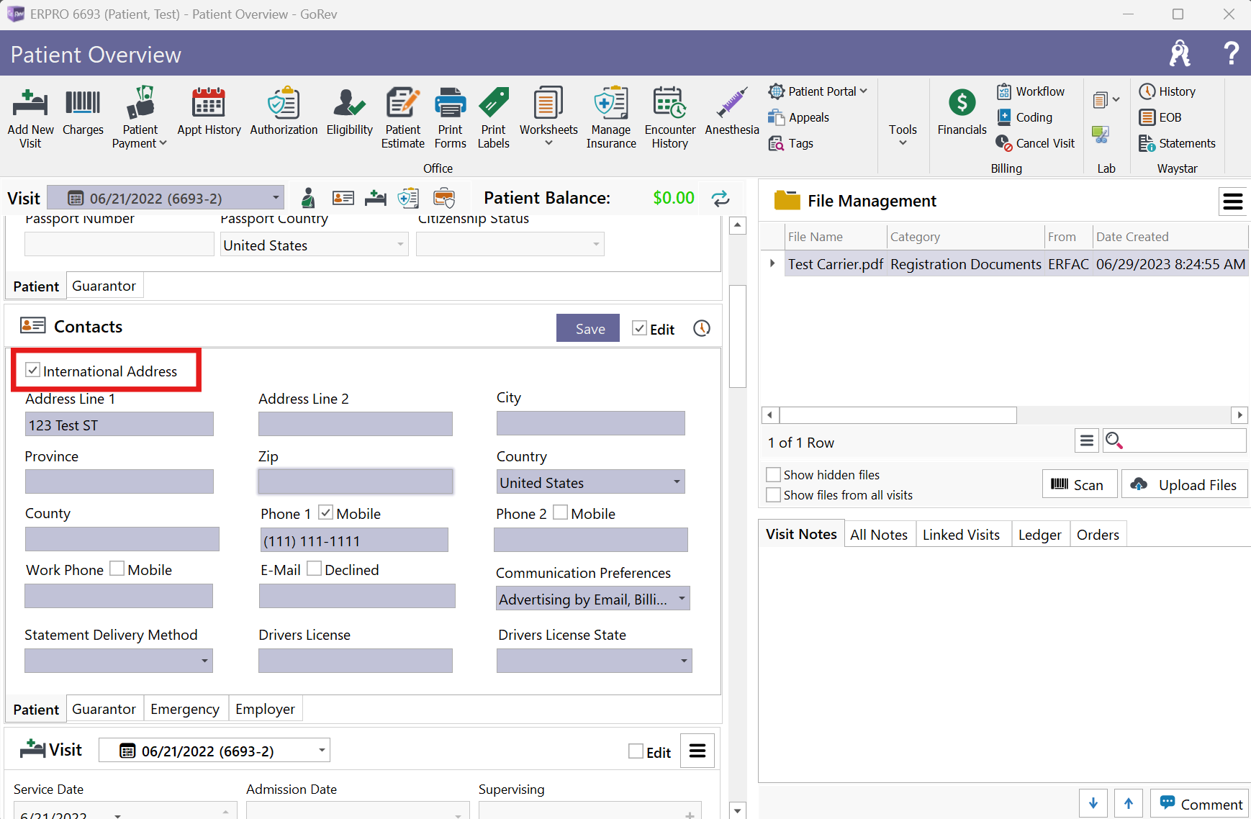Open Tools menu

903,134
